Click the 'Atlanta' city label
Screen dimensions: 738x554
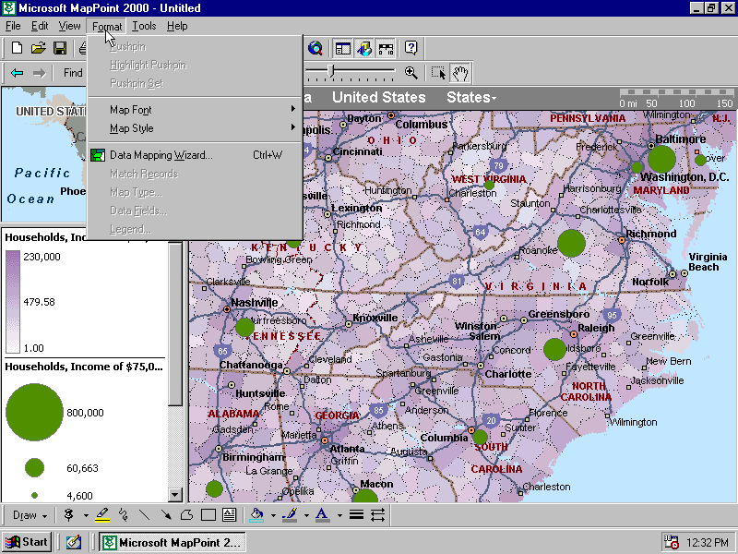tap(348, 449)
